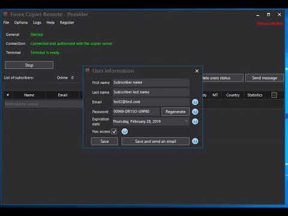
Task: Click the Connected and authorized status text
Action: tap(71, 44)
